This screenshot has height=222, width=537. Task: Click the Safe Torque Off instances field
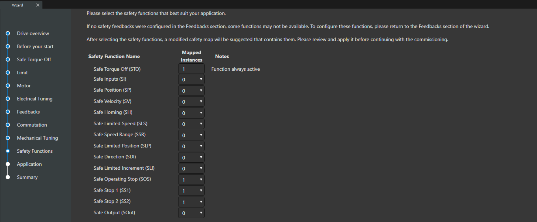coord(191,69)
